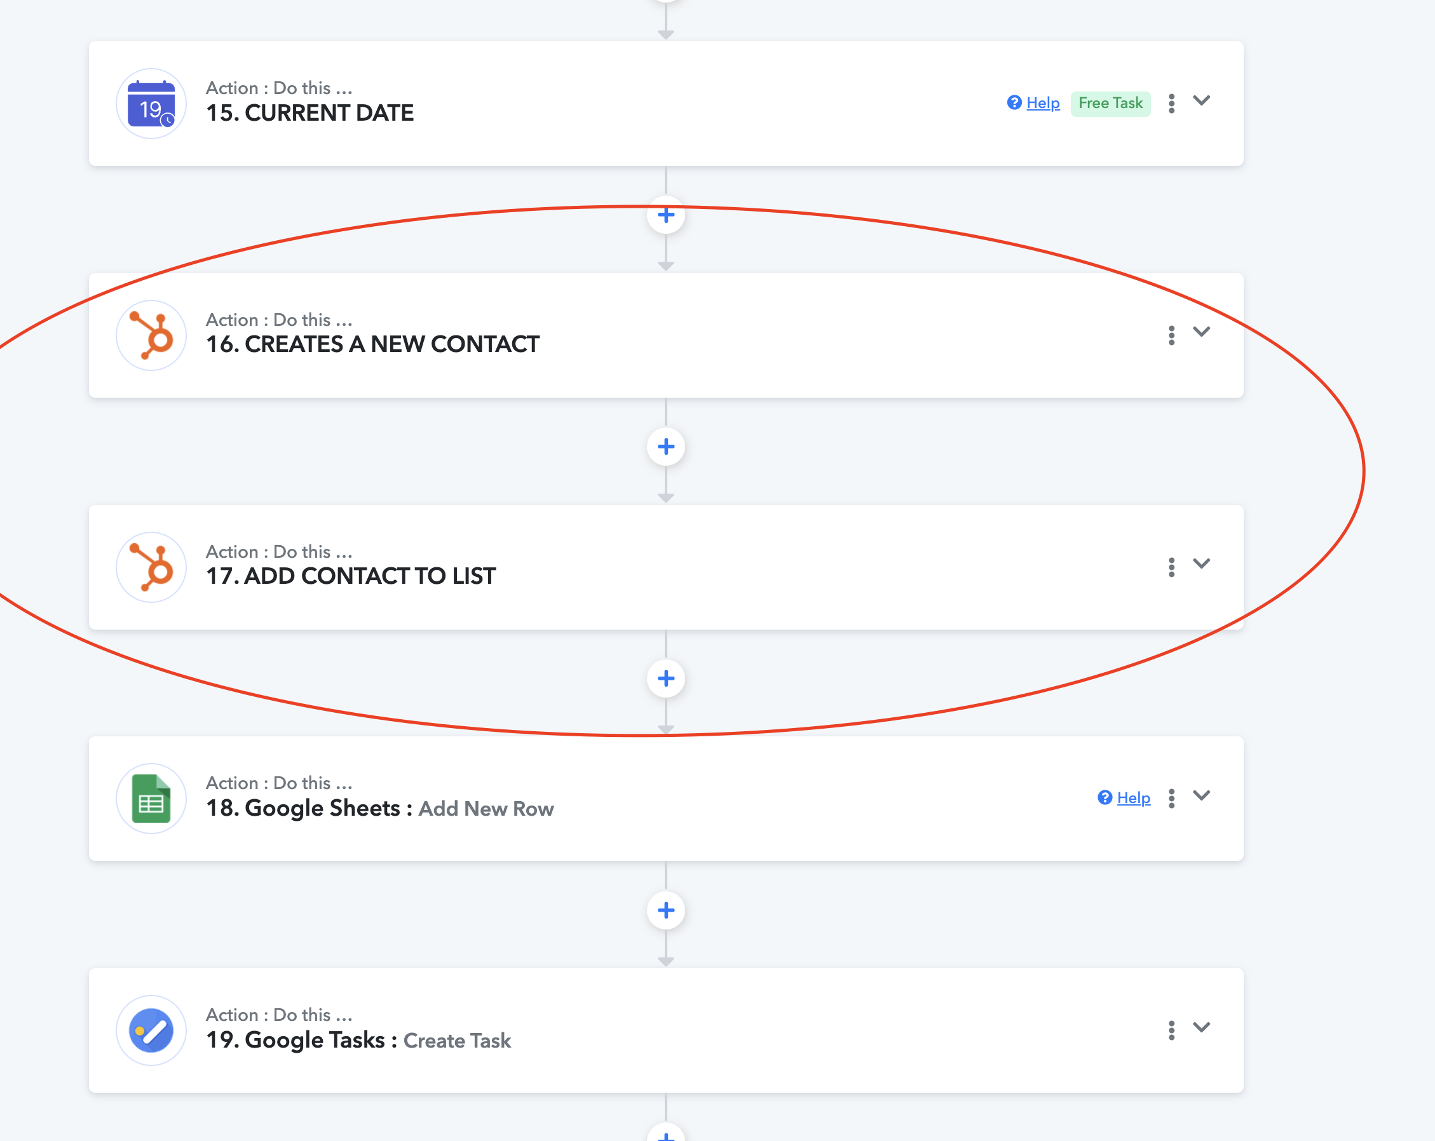Viewport: 1435px width, 1141px height.
Task: Expand the Google Sheets Add New Row step
Action: coord(1200,795)
